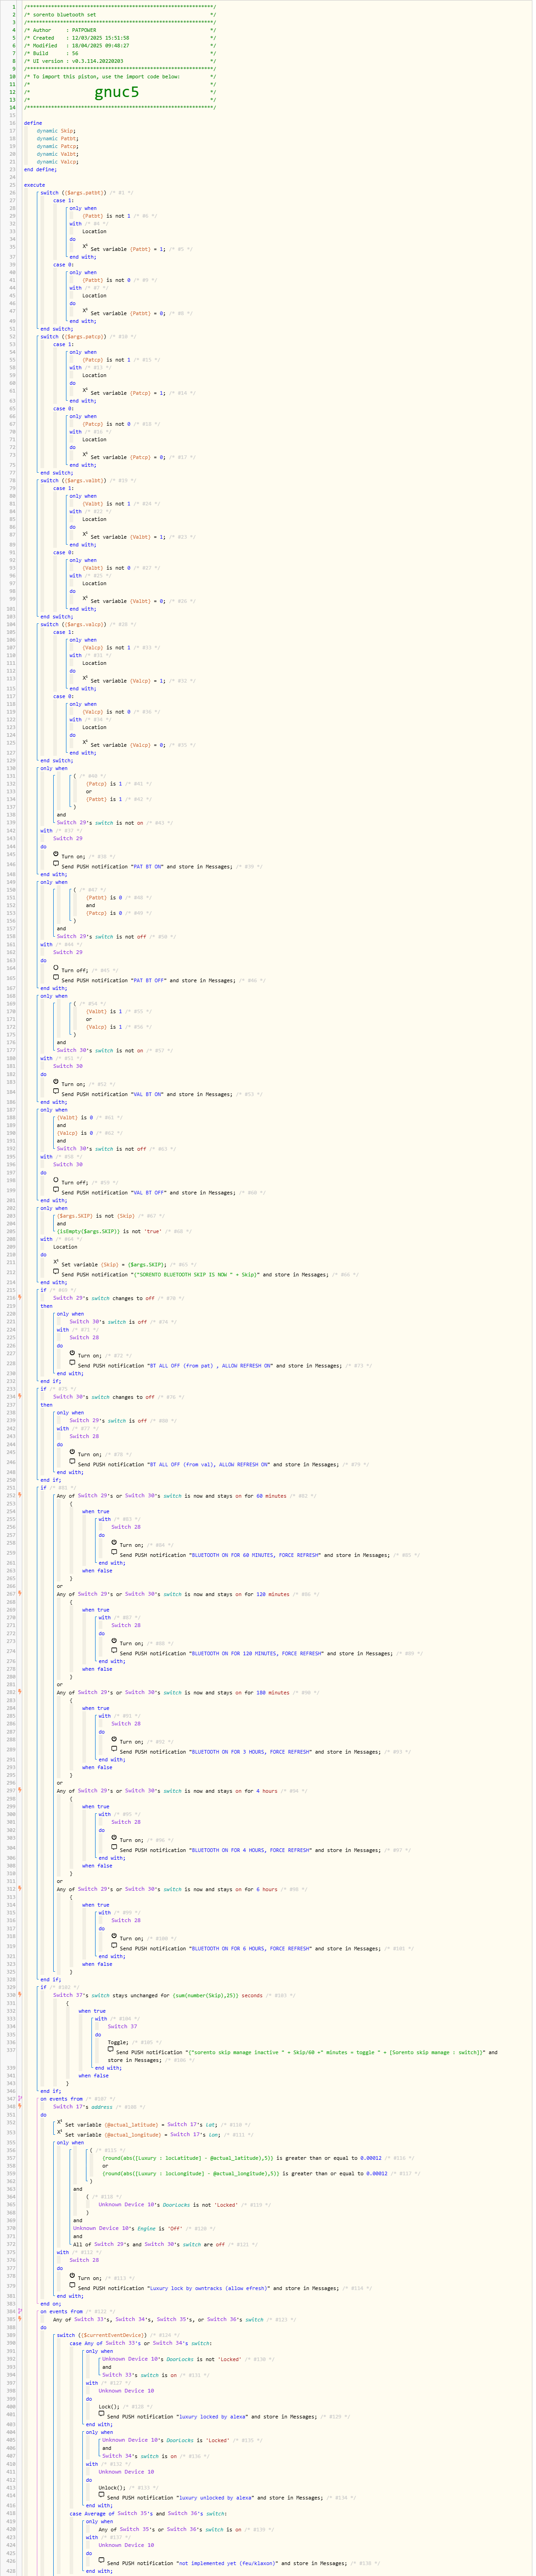Click the x² icon beside Set variable {Valbt} = 1
Viewport: 536px width, 2576px height.
click(x=85, y=535)
